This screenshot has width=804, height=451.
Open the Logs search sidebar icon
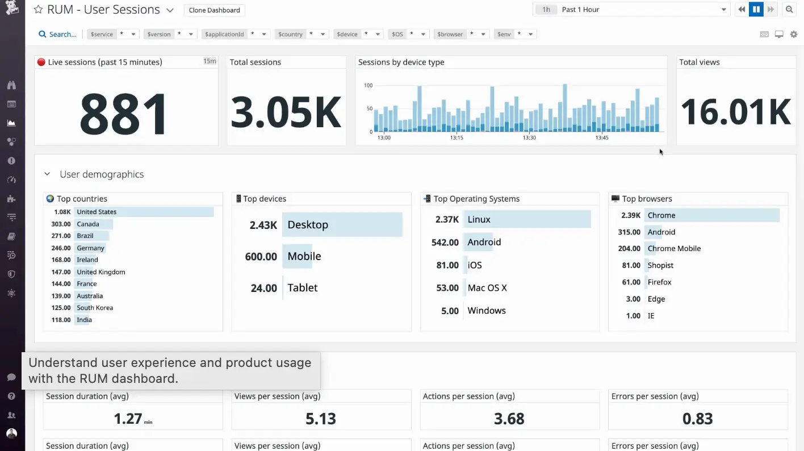[11, 255]
